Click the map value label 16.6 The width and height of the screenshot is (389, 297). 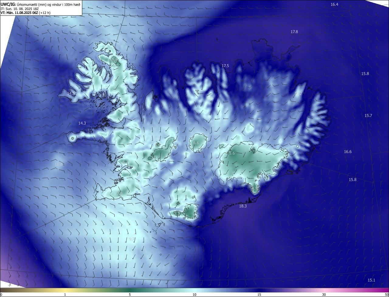coord(348,152)
